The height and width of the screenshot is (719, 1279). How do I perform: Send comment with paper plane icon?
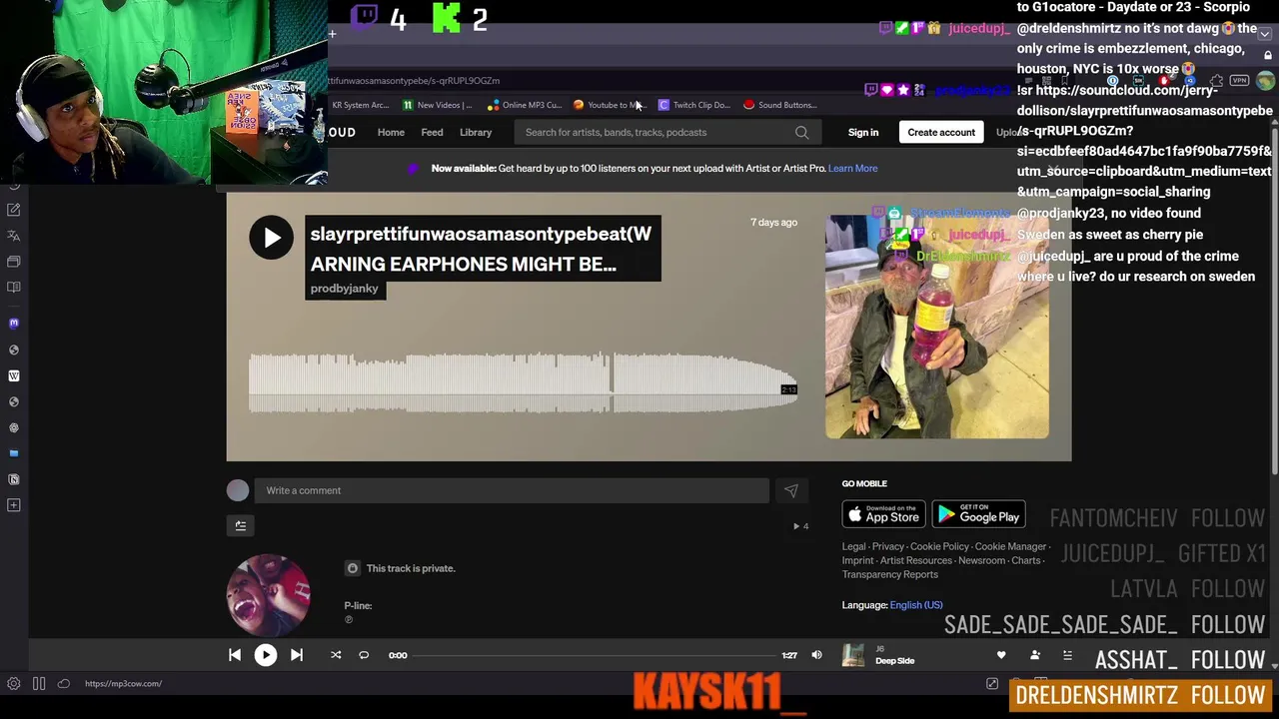790,490
